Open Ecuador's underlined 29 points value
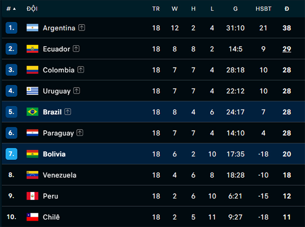Screen dimensions: 305x227 pos(287,49)
